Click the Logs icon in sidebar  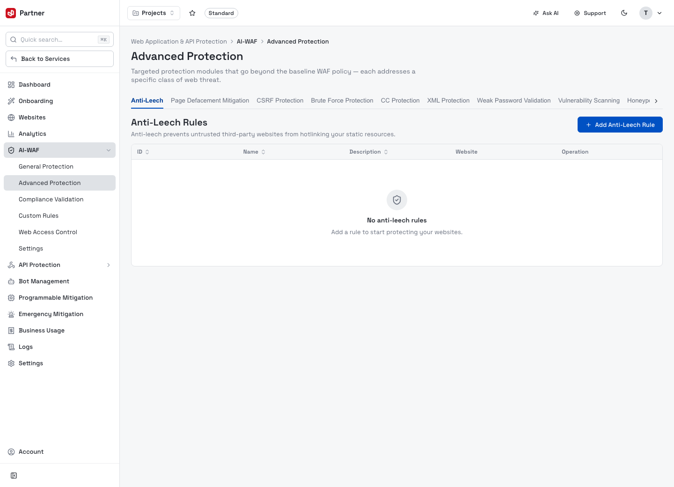coord(11,347)
